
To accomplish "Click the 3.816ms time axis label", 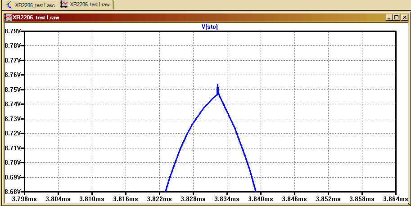I will (x=126, y=199).
